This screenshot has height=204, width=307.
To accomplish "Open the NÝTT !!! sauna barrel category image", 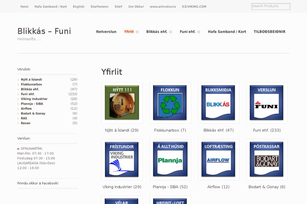I will pos(122,103).
